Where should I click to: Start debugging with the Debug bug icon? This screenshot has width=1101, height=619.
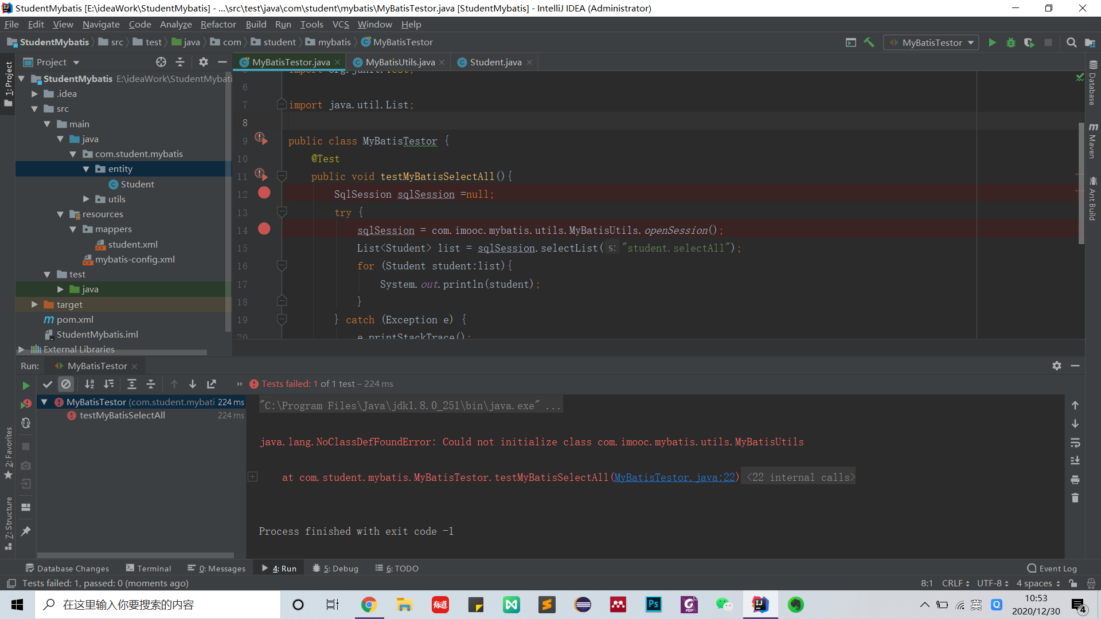(x=1011, y=42)
